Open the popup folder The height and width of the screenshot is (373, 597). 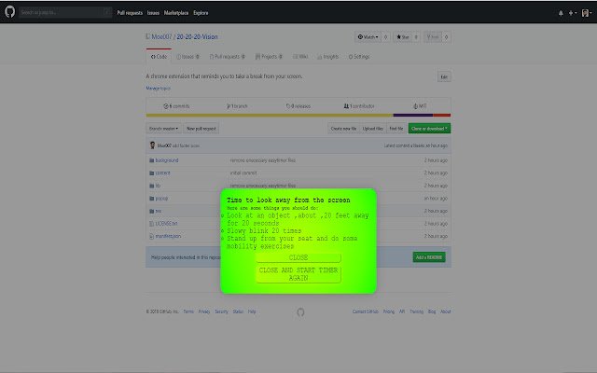click(x=161, y=199)
